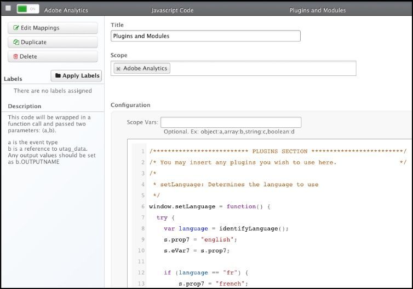Click line number 12 in the gutter
This screenshot has width=413, height=289.
[x=140, y=273]
